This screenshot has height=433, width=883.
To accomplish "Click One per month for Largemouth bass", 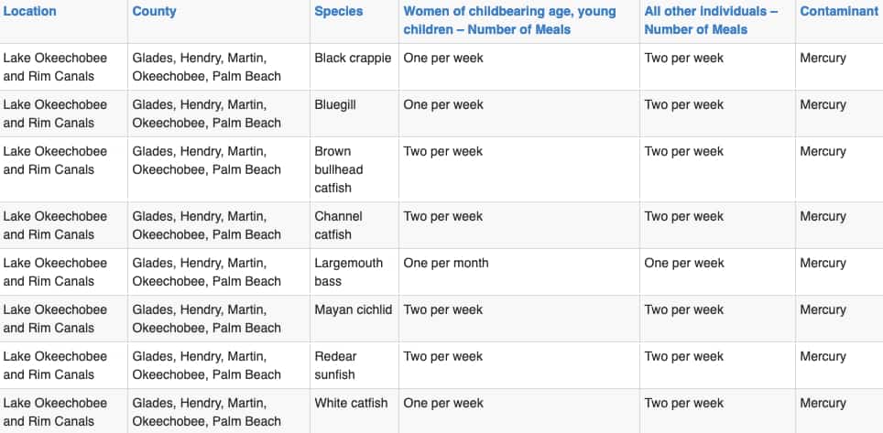I will pos(445,263).
